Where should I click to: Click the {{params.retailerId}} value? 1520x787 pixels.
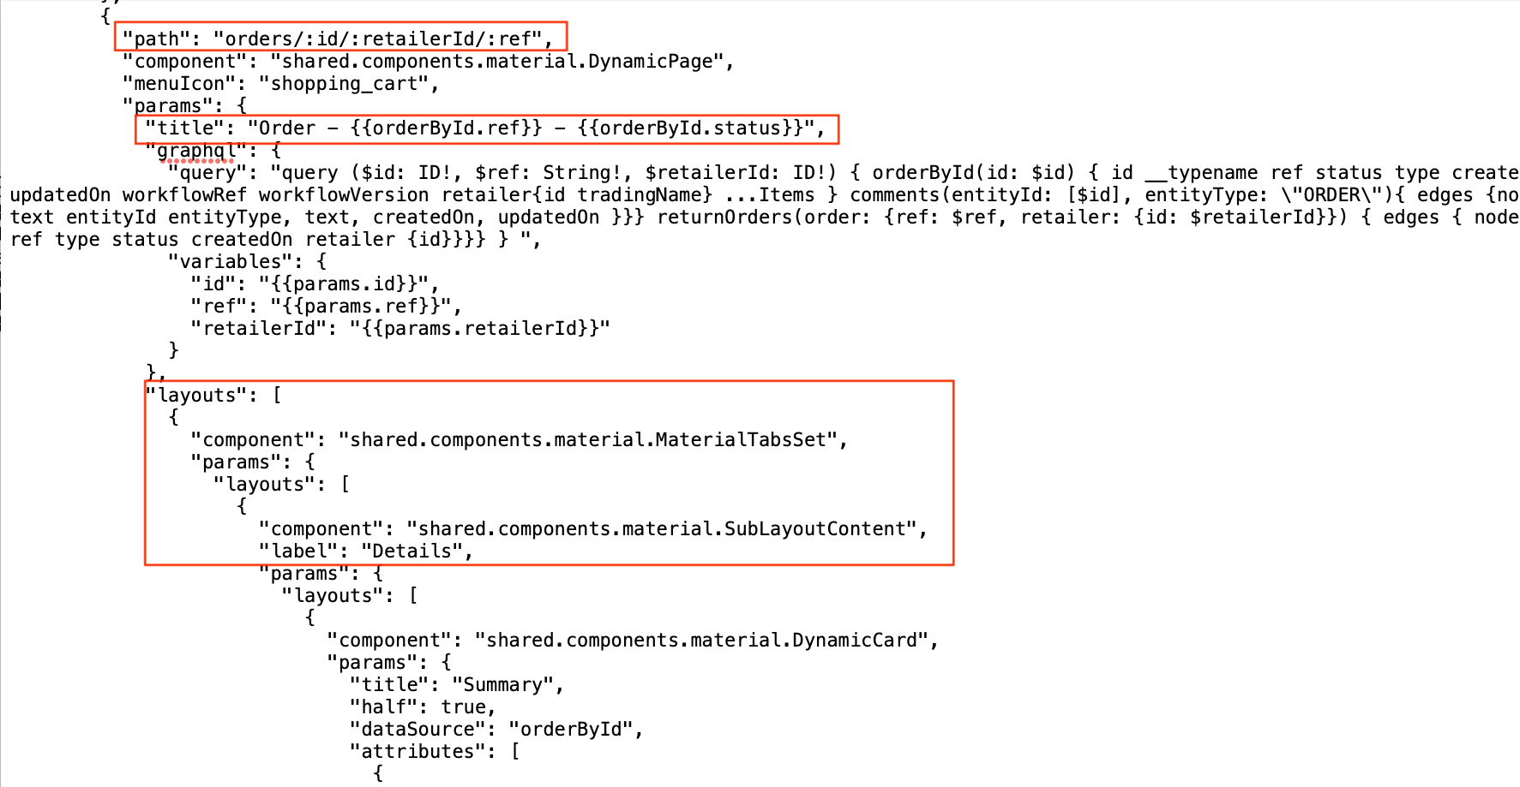pos(479,328)
